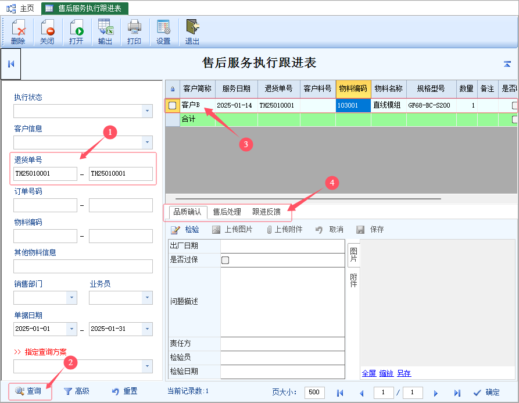
Task: Export data with the 输出 icon
Action: point(105,32)
